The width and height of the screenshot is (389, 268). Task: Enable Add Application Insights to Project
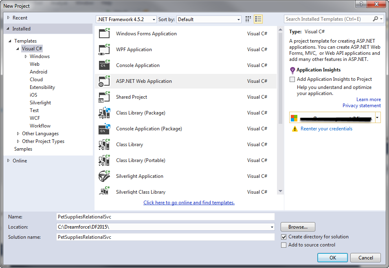(x=292, y=79)
